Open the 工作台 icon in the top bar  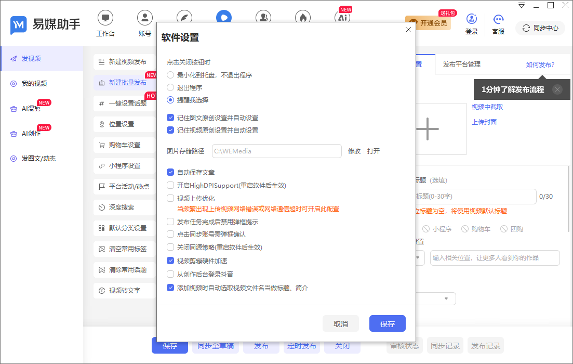coord(105,17)
